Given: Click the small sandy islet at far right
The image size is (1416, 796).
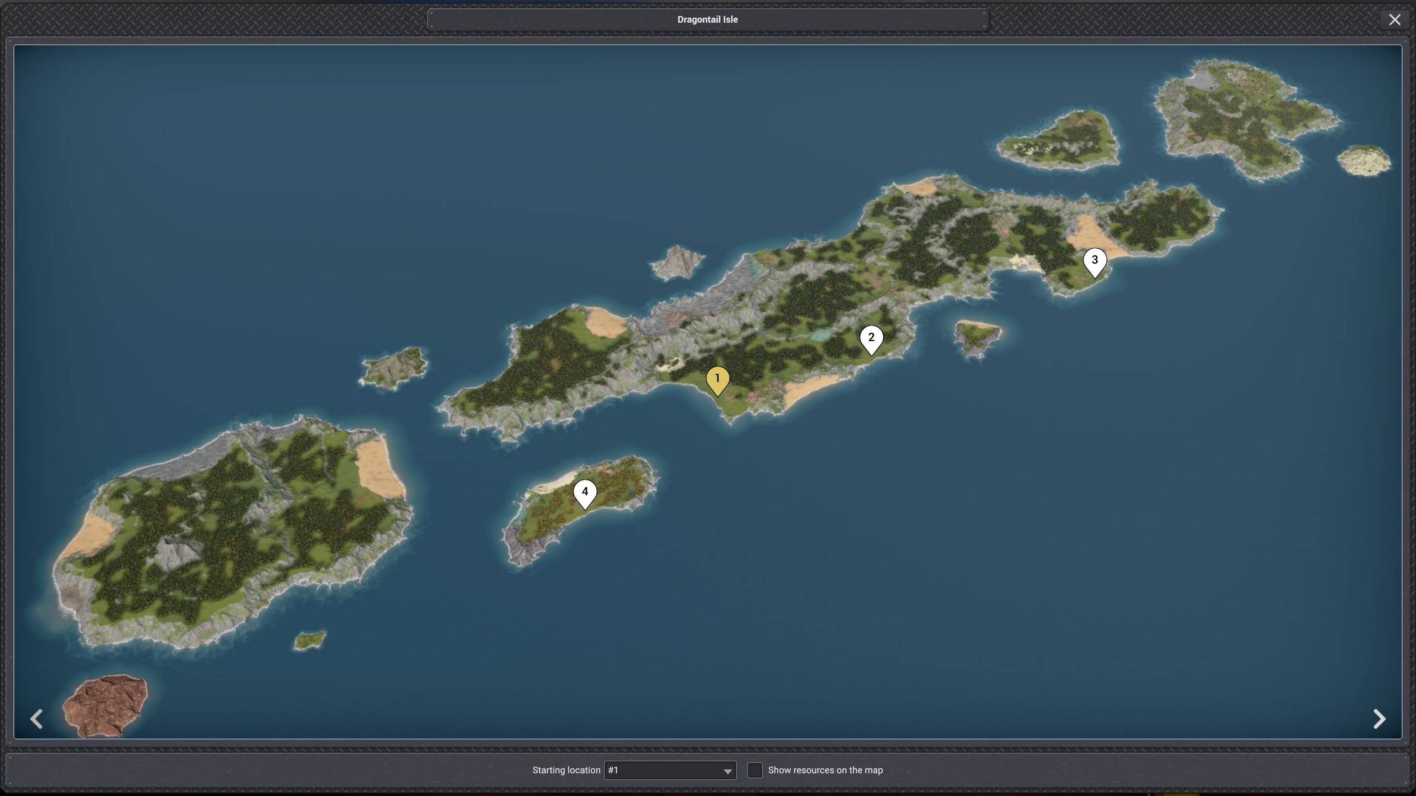Looking at the screenshot, I should point(1363,160).
